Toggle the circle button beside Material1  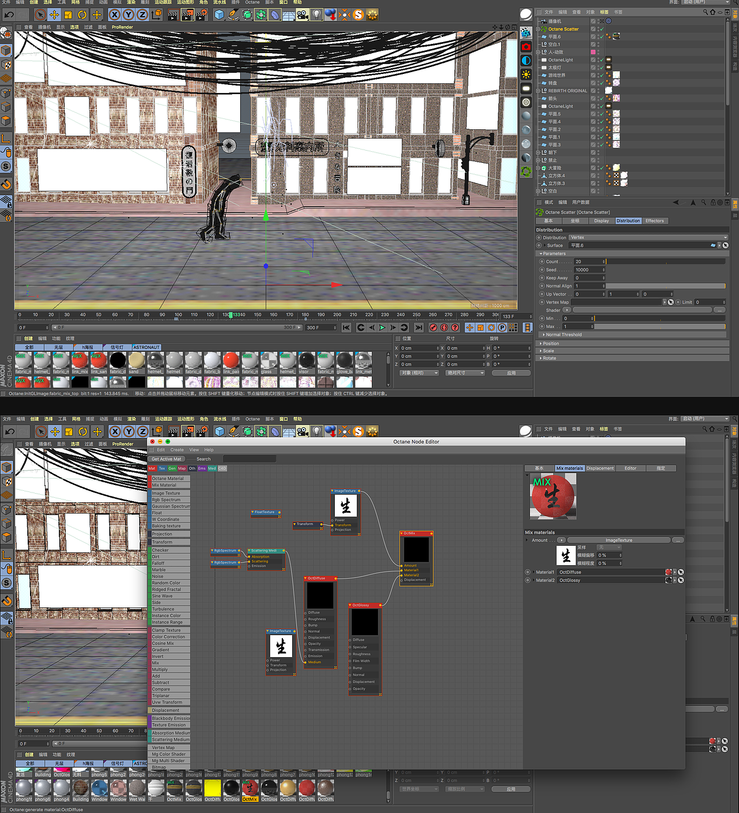click(x=528, y=572)
